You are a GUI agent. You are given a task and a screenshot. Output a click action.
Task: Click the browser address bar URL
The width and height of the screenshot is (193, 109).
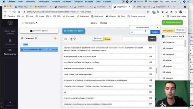click(59, 12)
